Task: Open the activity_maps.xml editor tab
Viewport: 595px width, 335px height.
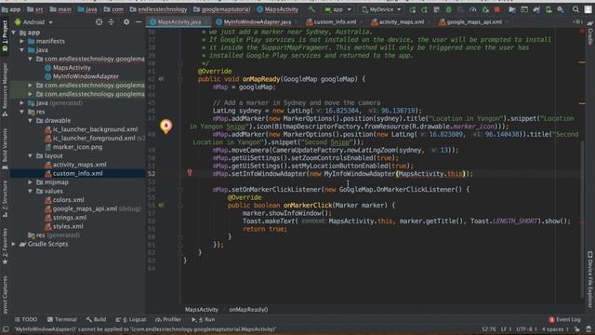Action: pyautogui.click(x=402, y=22)
